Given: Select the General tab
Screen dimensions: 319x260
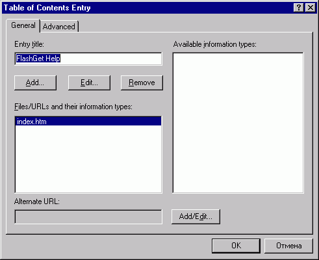Looking at the screenshot, I should [x=23, y=25].
